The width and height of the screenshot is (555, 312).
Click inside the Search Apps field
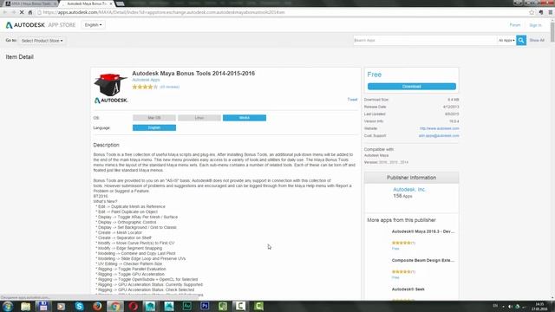pyautogui.click(x=425, y=41)
